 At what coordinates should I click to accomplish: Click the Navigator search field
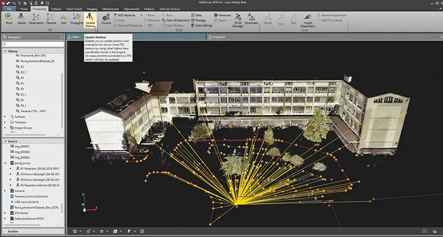click(x=32, y=44)
